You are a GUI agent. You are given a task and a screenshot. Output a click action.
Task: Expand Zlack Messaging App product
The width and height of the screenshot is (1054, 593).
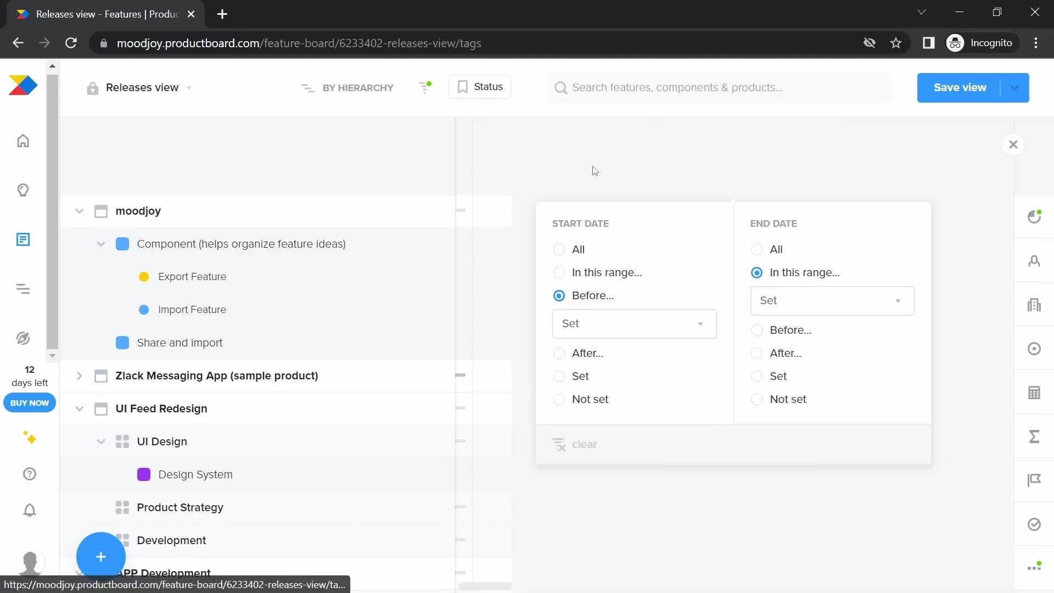click(x=80, y=376)
